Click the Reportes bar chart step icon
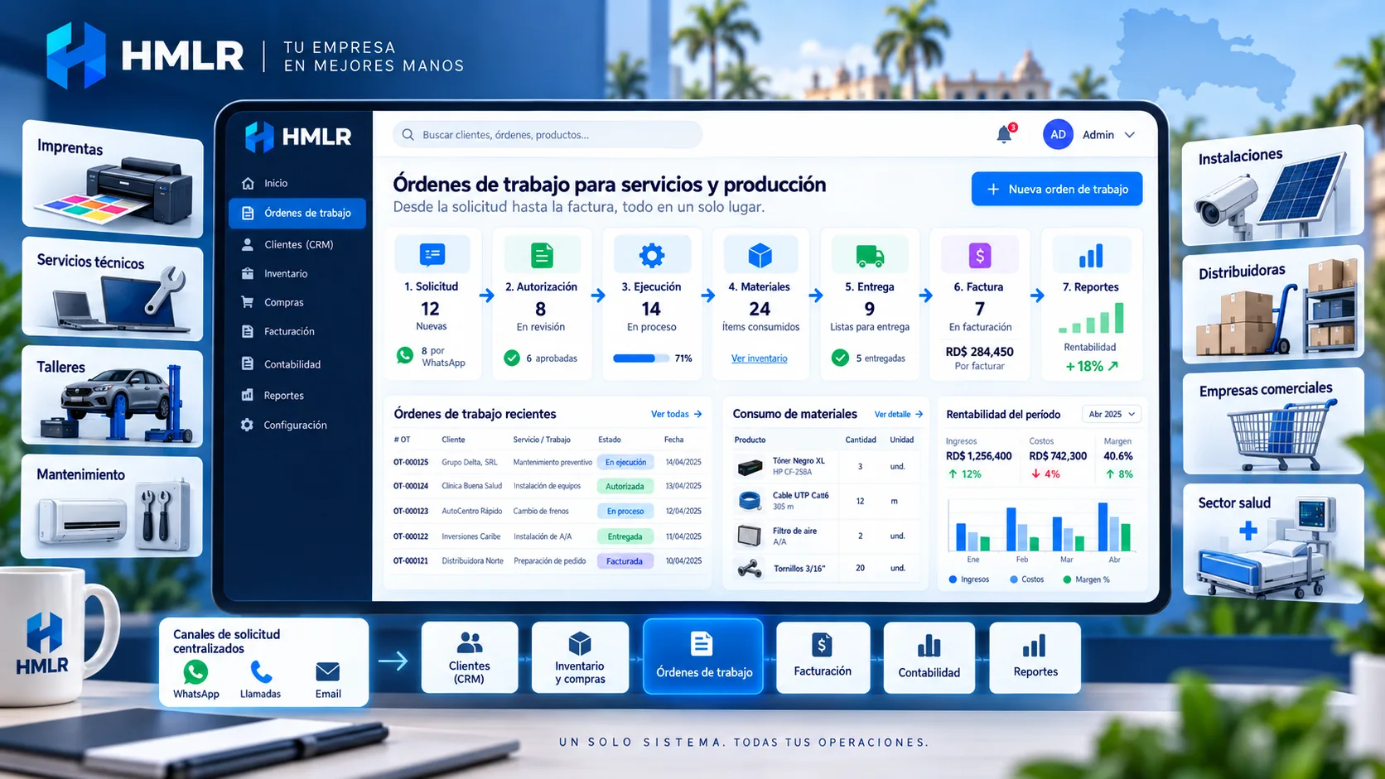Screen dimensions: 1385x779 click(x=1090, y=255)
